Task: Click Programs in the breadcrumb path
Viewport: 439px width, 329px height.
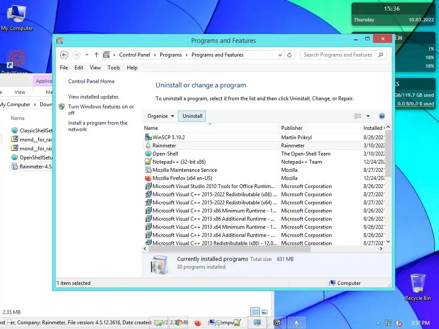Action: tap(171, 55)
